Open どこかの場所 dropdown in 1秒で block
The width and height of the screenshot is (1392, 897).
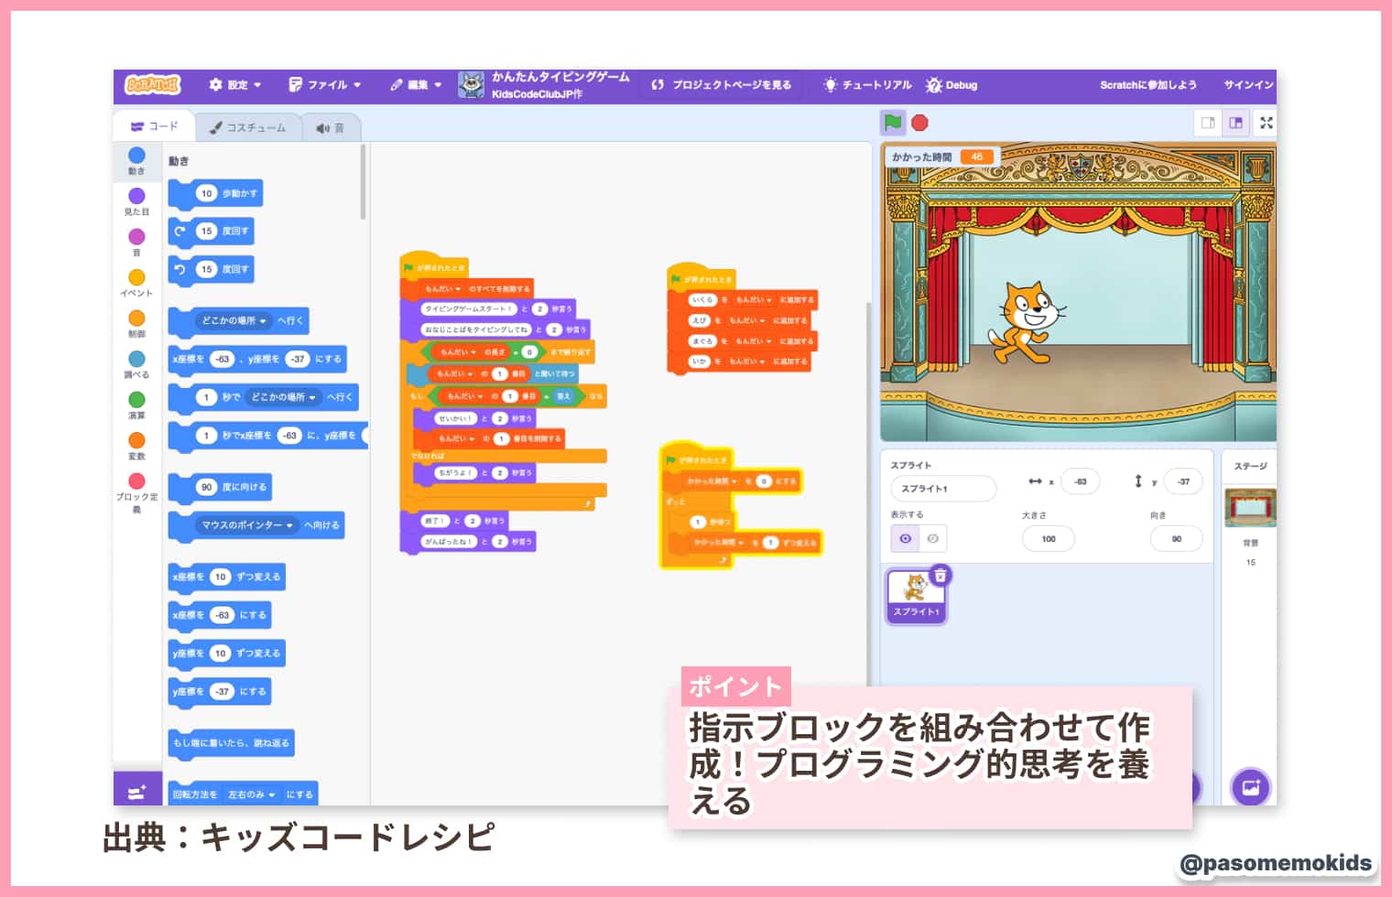click(284, 397)
